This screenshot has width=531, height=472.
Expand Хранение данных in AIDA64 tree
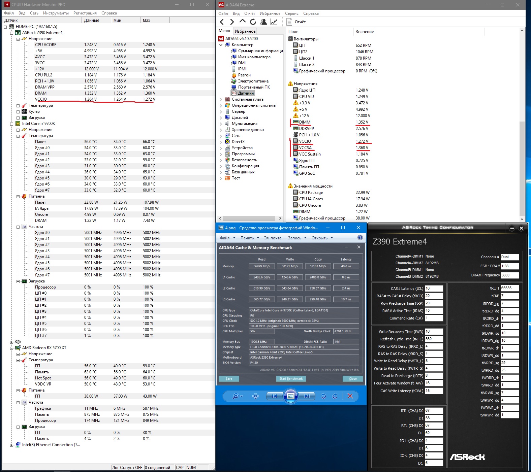(221, 130)
